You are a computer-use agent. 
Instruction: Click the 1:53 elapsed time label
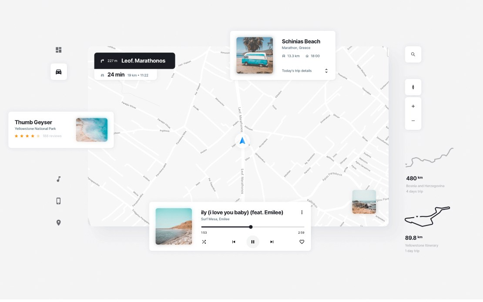(204, 232)
